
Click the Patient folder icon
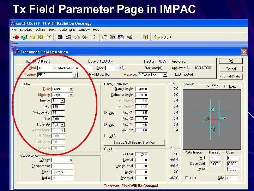157,37
